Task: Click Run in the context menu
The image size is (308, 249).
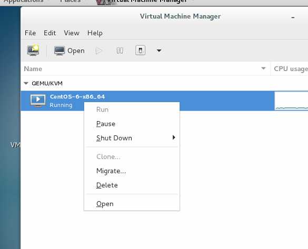Action: [132, 109]
